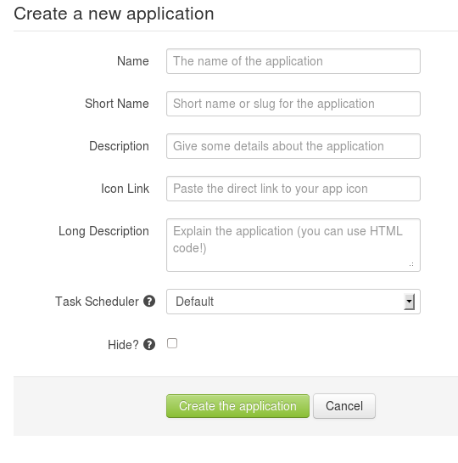This screenshot has width=458, height=463.
Task: Click the Task Scheduler label text
Action: [x=97, y=302]
